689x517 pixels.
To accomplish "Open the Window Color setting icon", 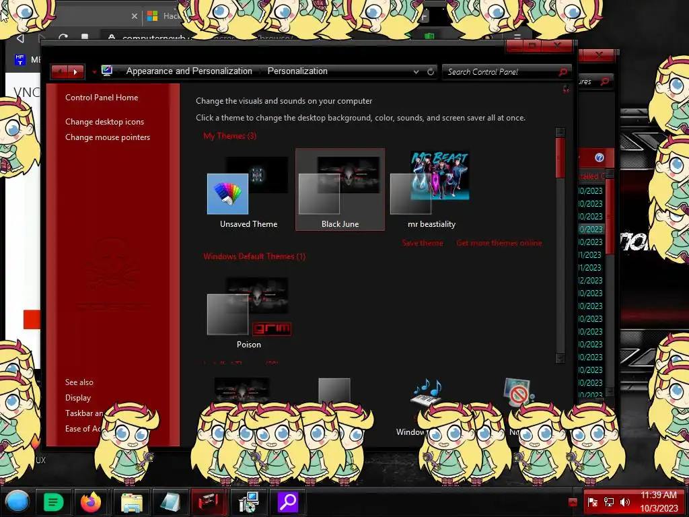I will (x=334, y=390).
